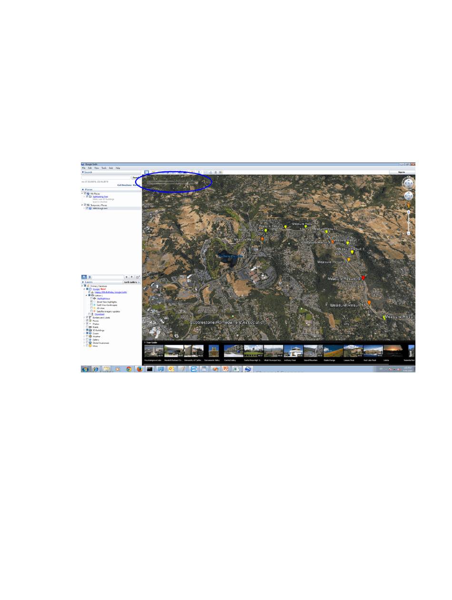Open the Earth Gallery button
The image size is (452, 600).
[132, 282]
